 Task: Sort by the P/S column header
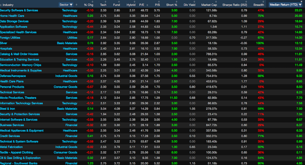click(x=158, y=5)
